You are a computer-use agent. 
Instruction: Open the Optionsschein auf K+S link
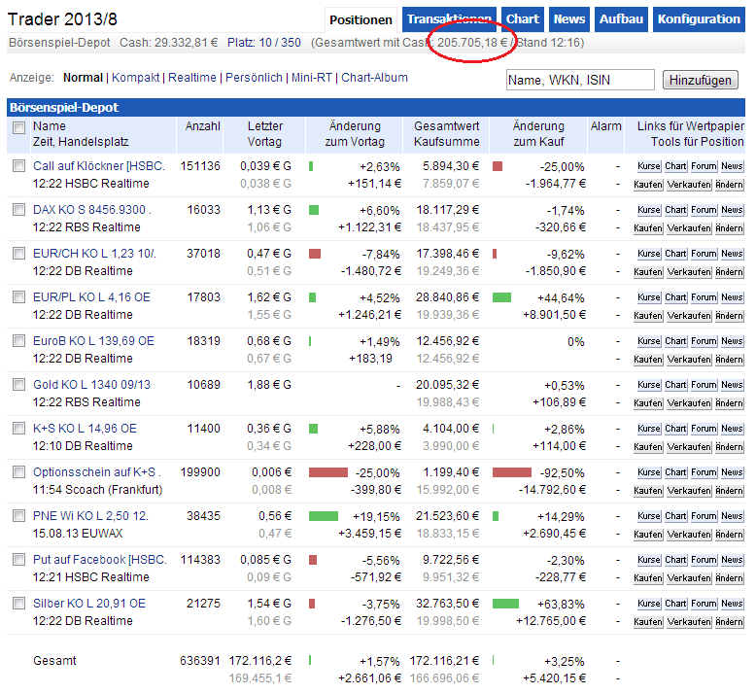95,472
